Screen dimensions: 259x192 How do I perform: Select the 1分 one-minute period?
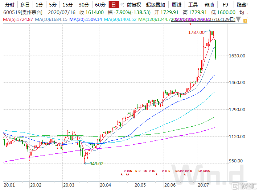point(39,5)
